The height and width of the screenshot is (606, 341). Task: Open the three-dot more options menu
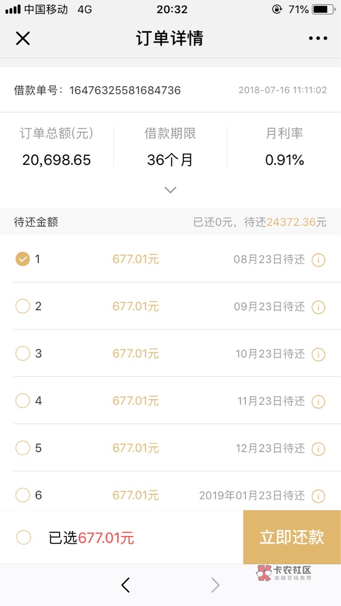[x=318, y=38]
